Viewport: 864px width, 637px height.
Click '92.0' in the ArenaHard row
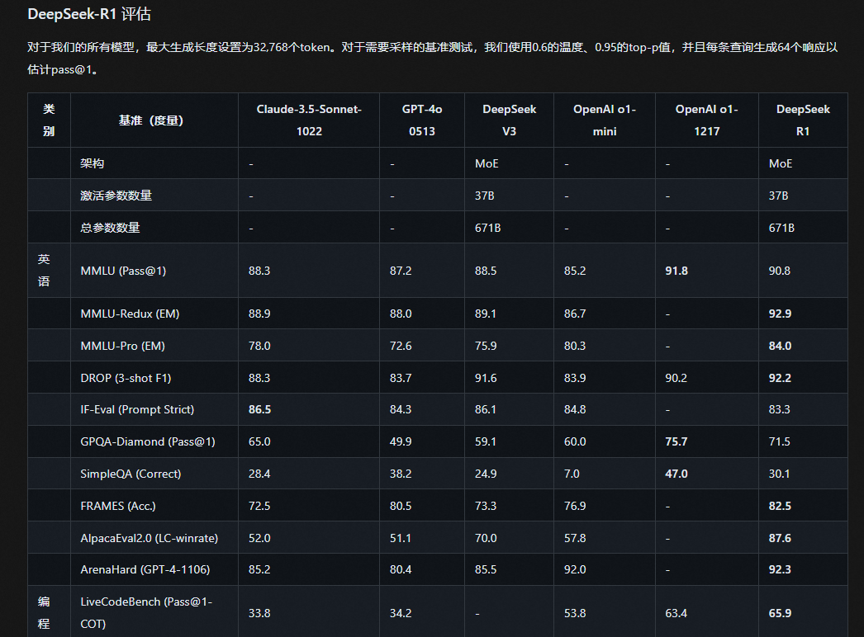point(575,570)
